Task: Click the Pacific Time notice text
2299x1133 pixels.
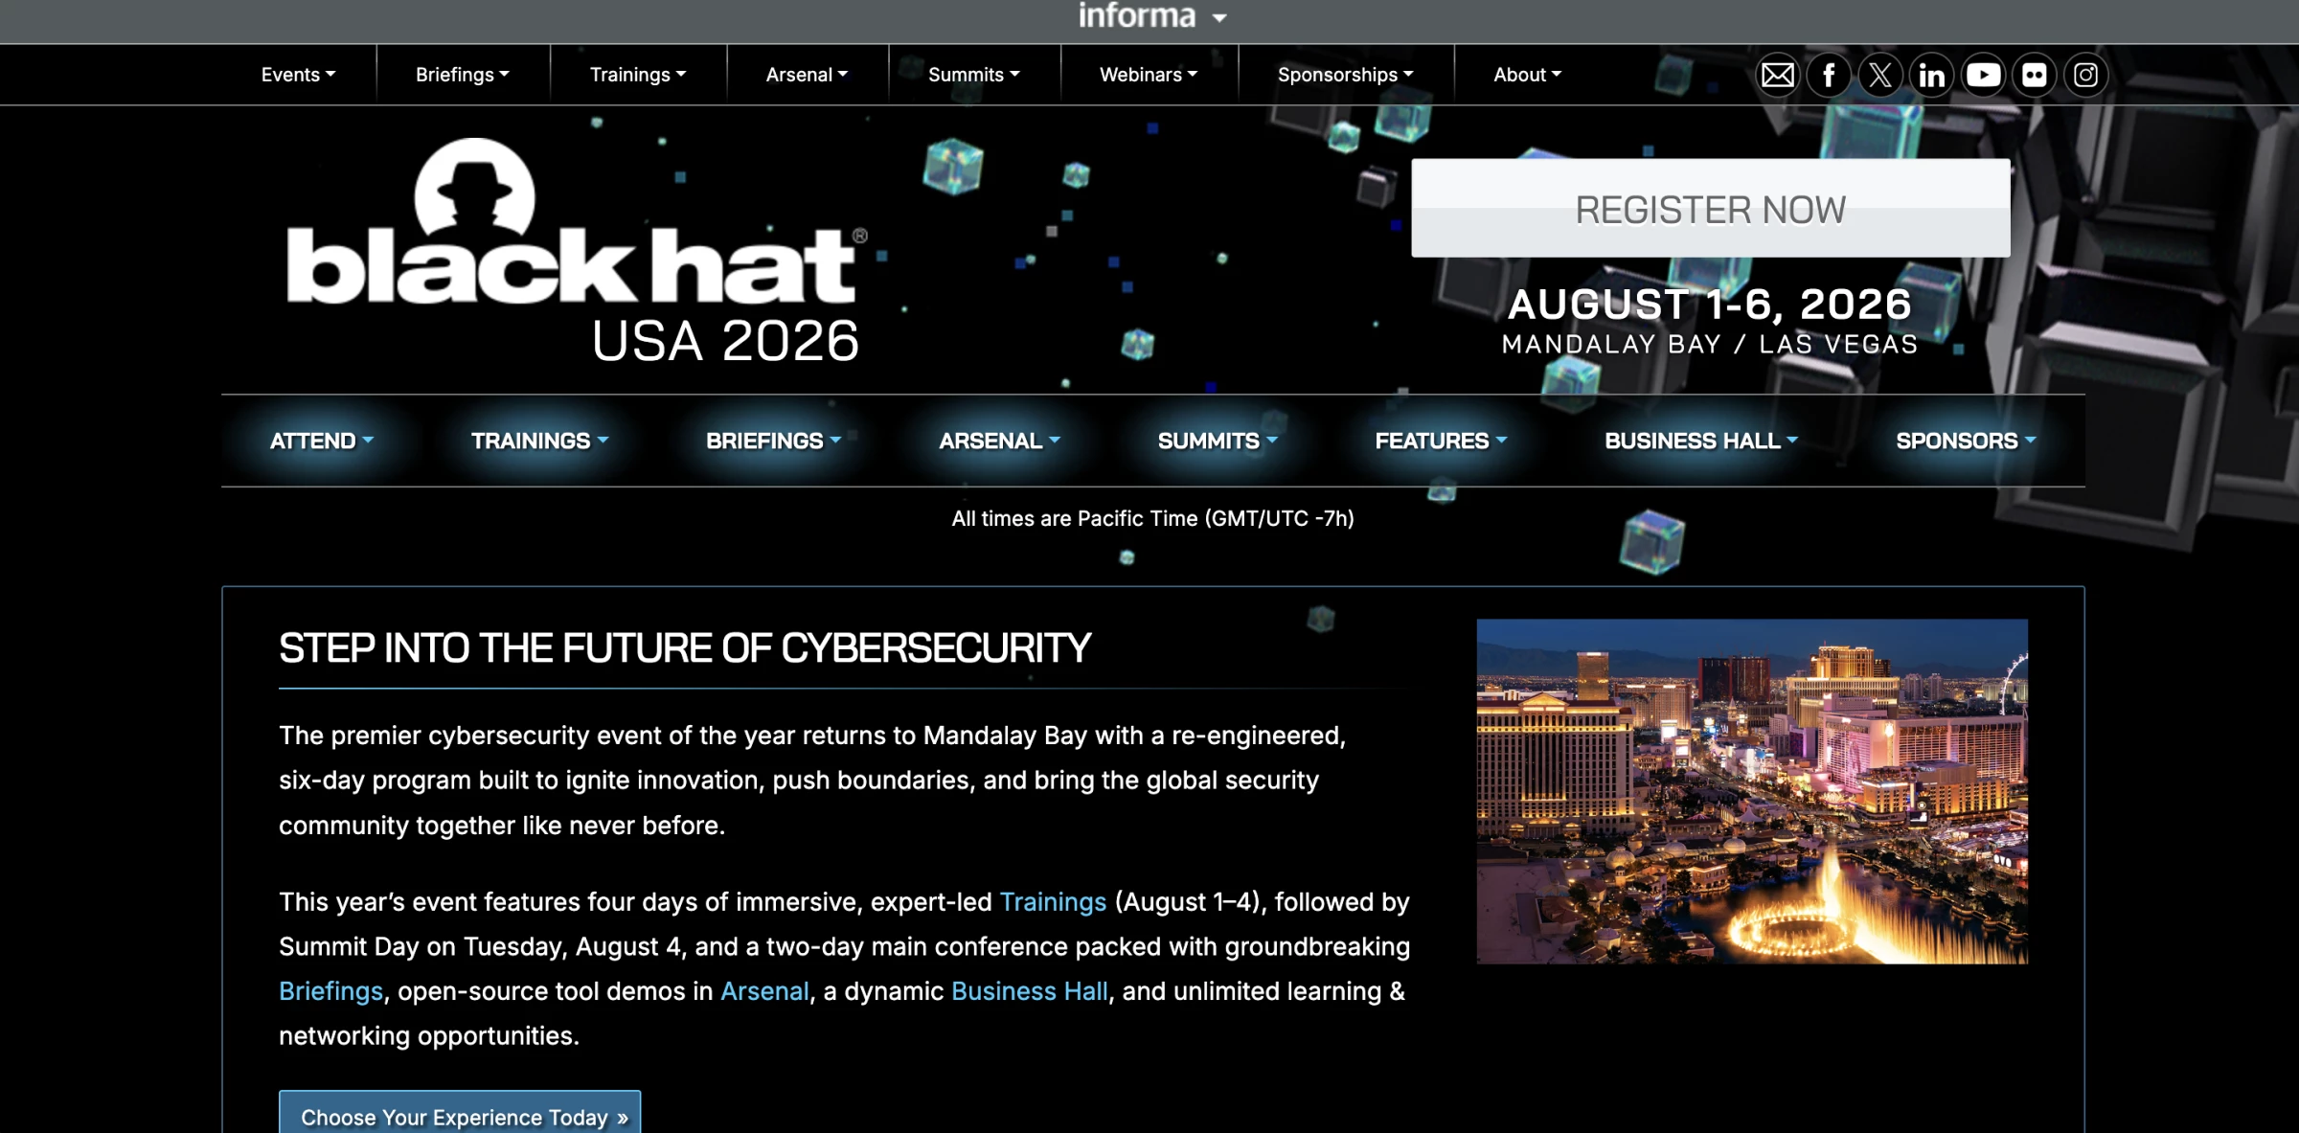Action: pos(1152,519)
